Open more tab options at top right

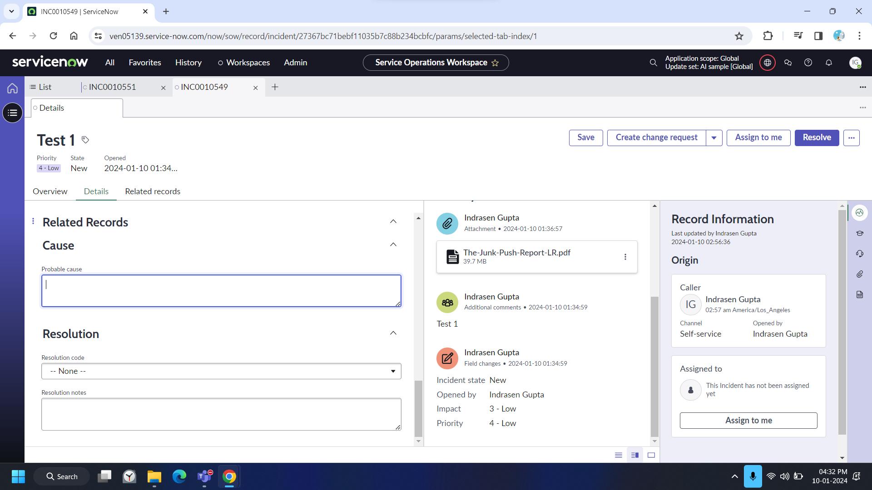(x=862, y=87)
